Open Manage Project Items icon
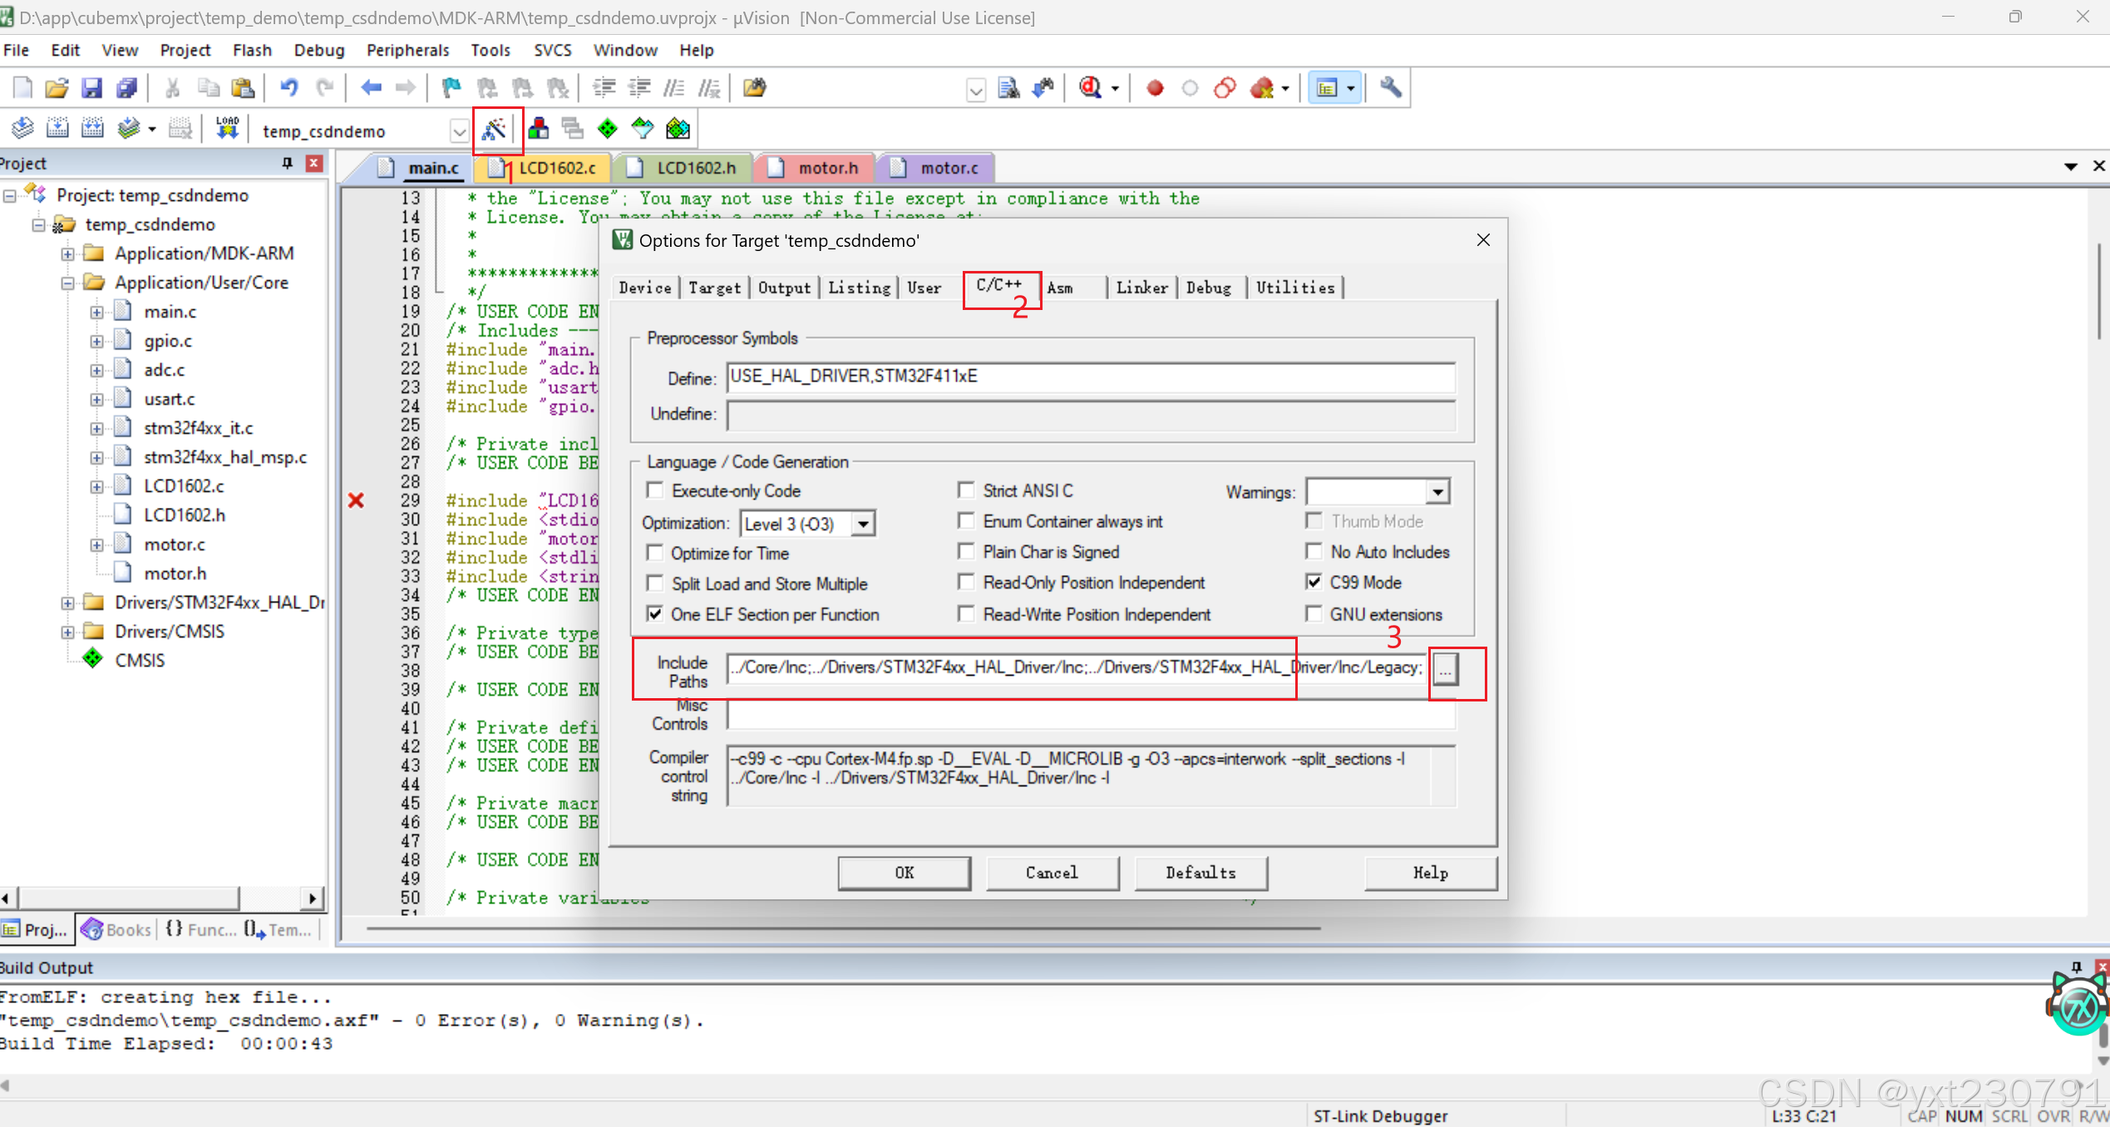Image resolution: width=2110 pixels, height=1127 pixels. (539, 129)
